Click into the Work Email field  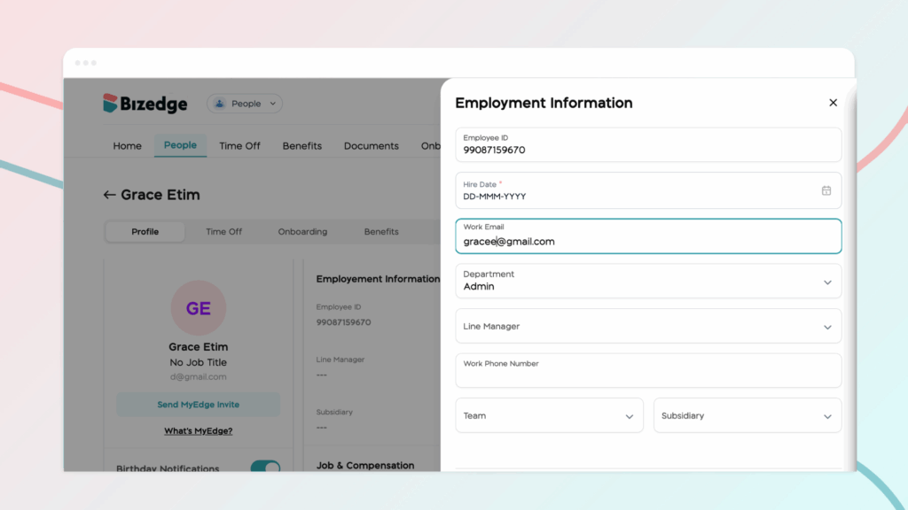point(648,241)
